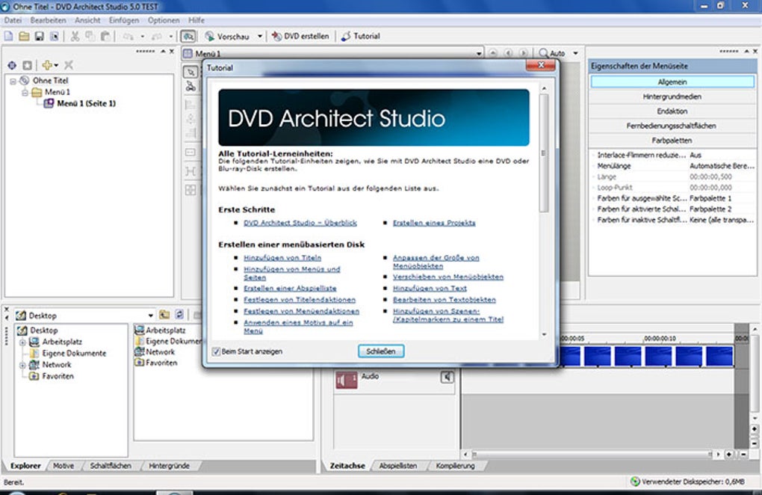This screenshot has height=495, width=762.
Task: Click the Paste clipboard icon in toolbar
Action: tap(105, 37)
